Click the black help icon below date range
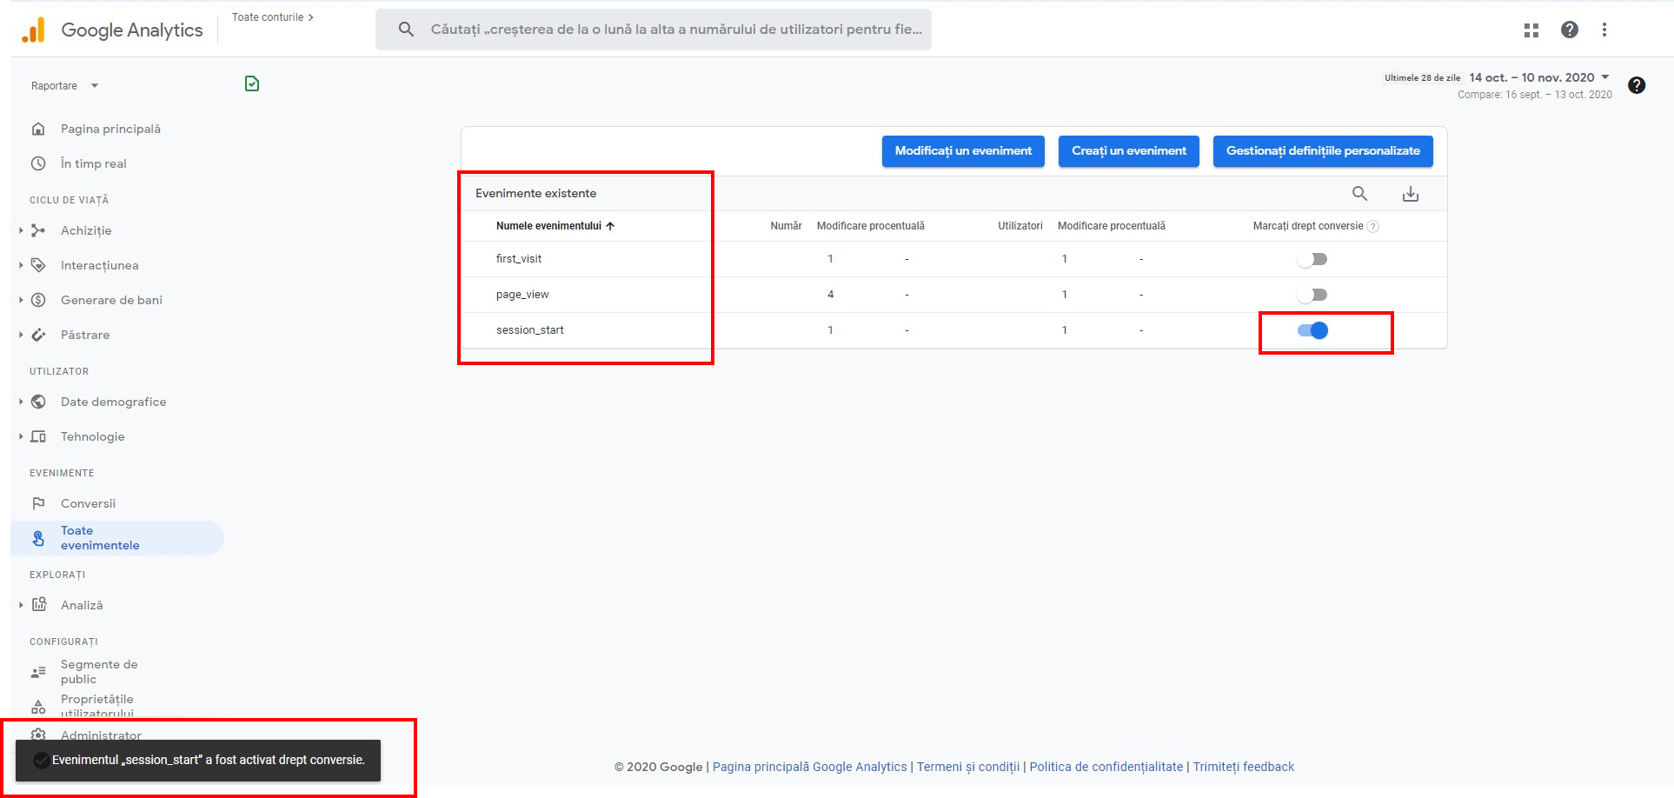The image size is (1674, 798). pos(1636,85)
